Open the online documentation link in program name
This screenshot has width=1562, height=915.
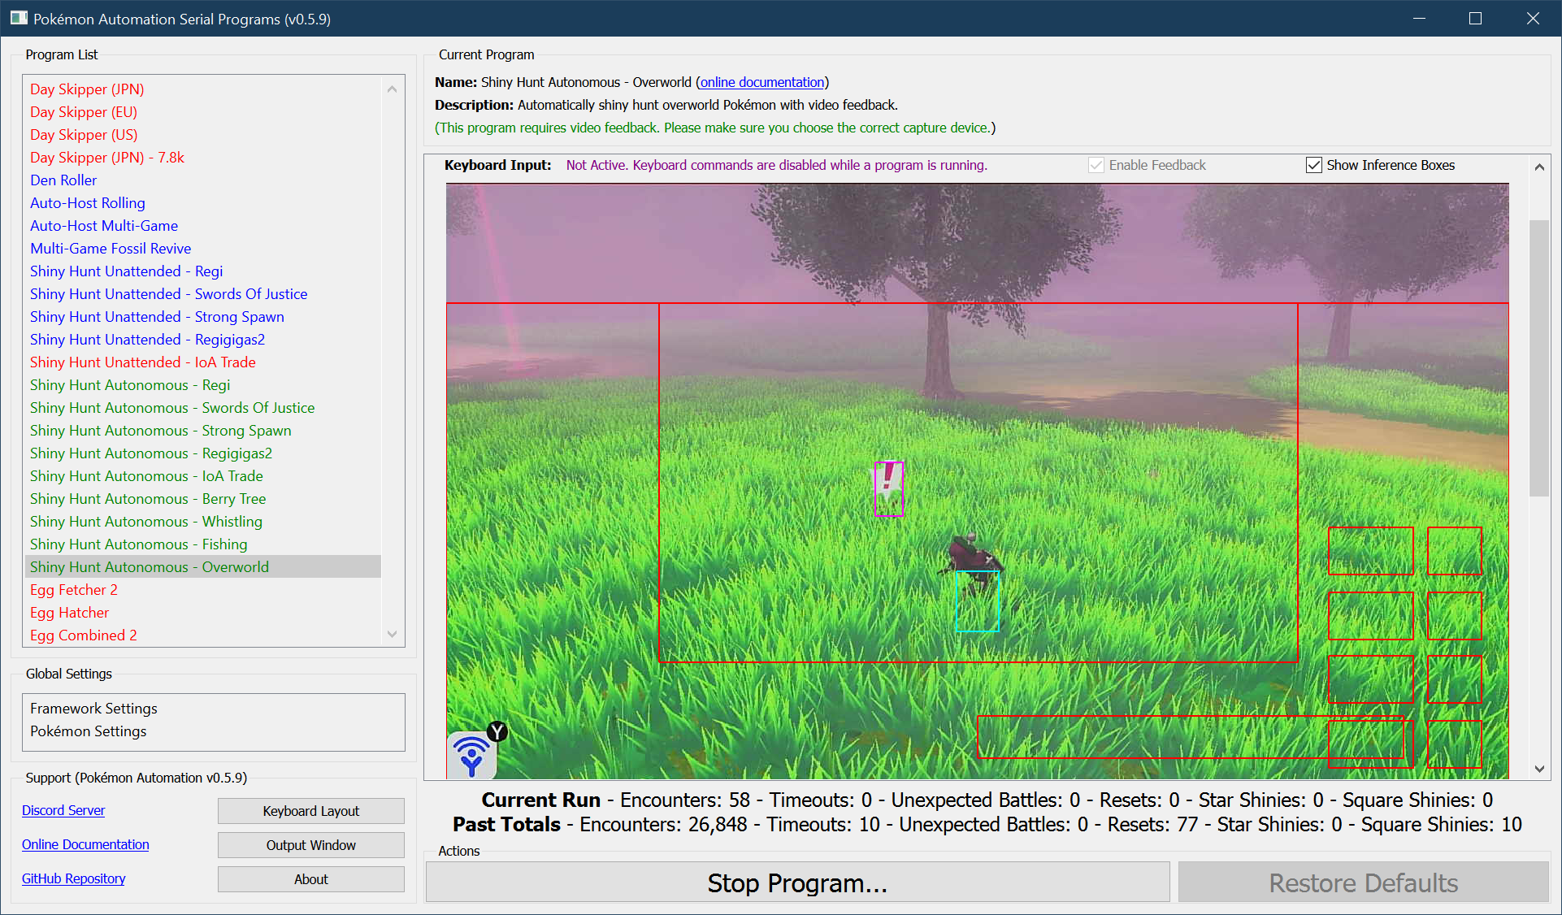pos(761,82)
